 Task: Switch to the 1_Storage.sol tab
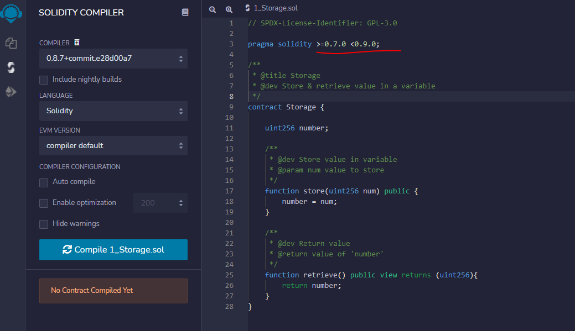(x=271, y=8)
